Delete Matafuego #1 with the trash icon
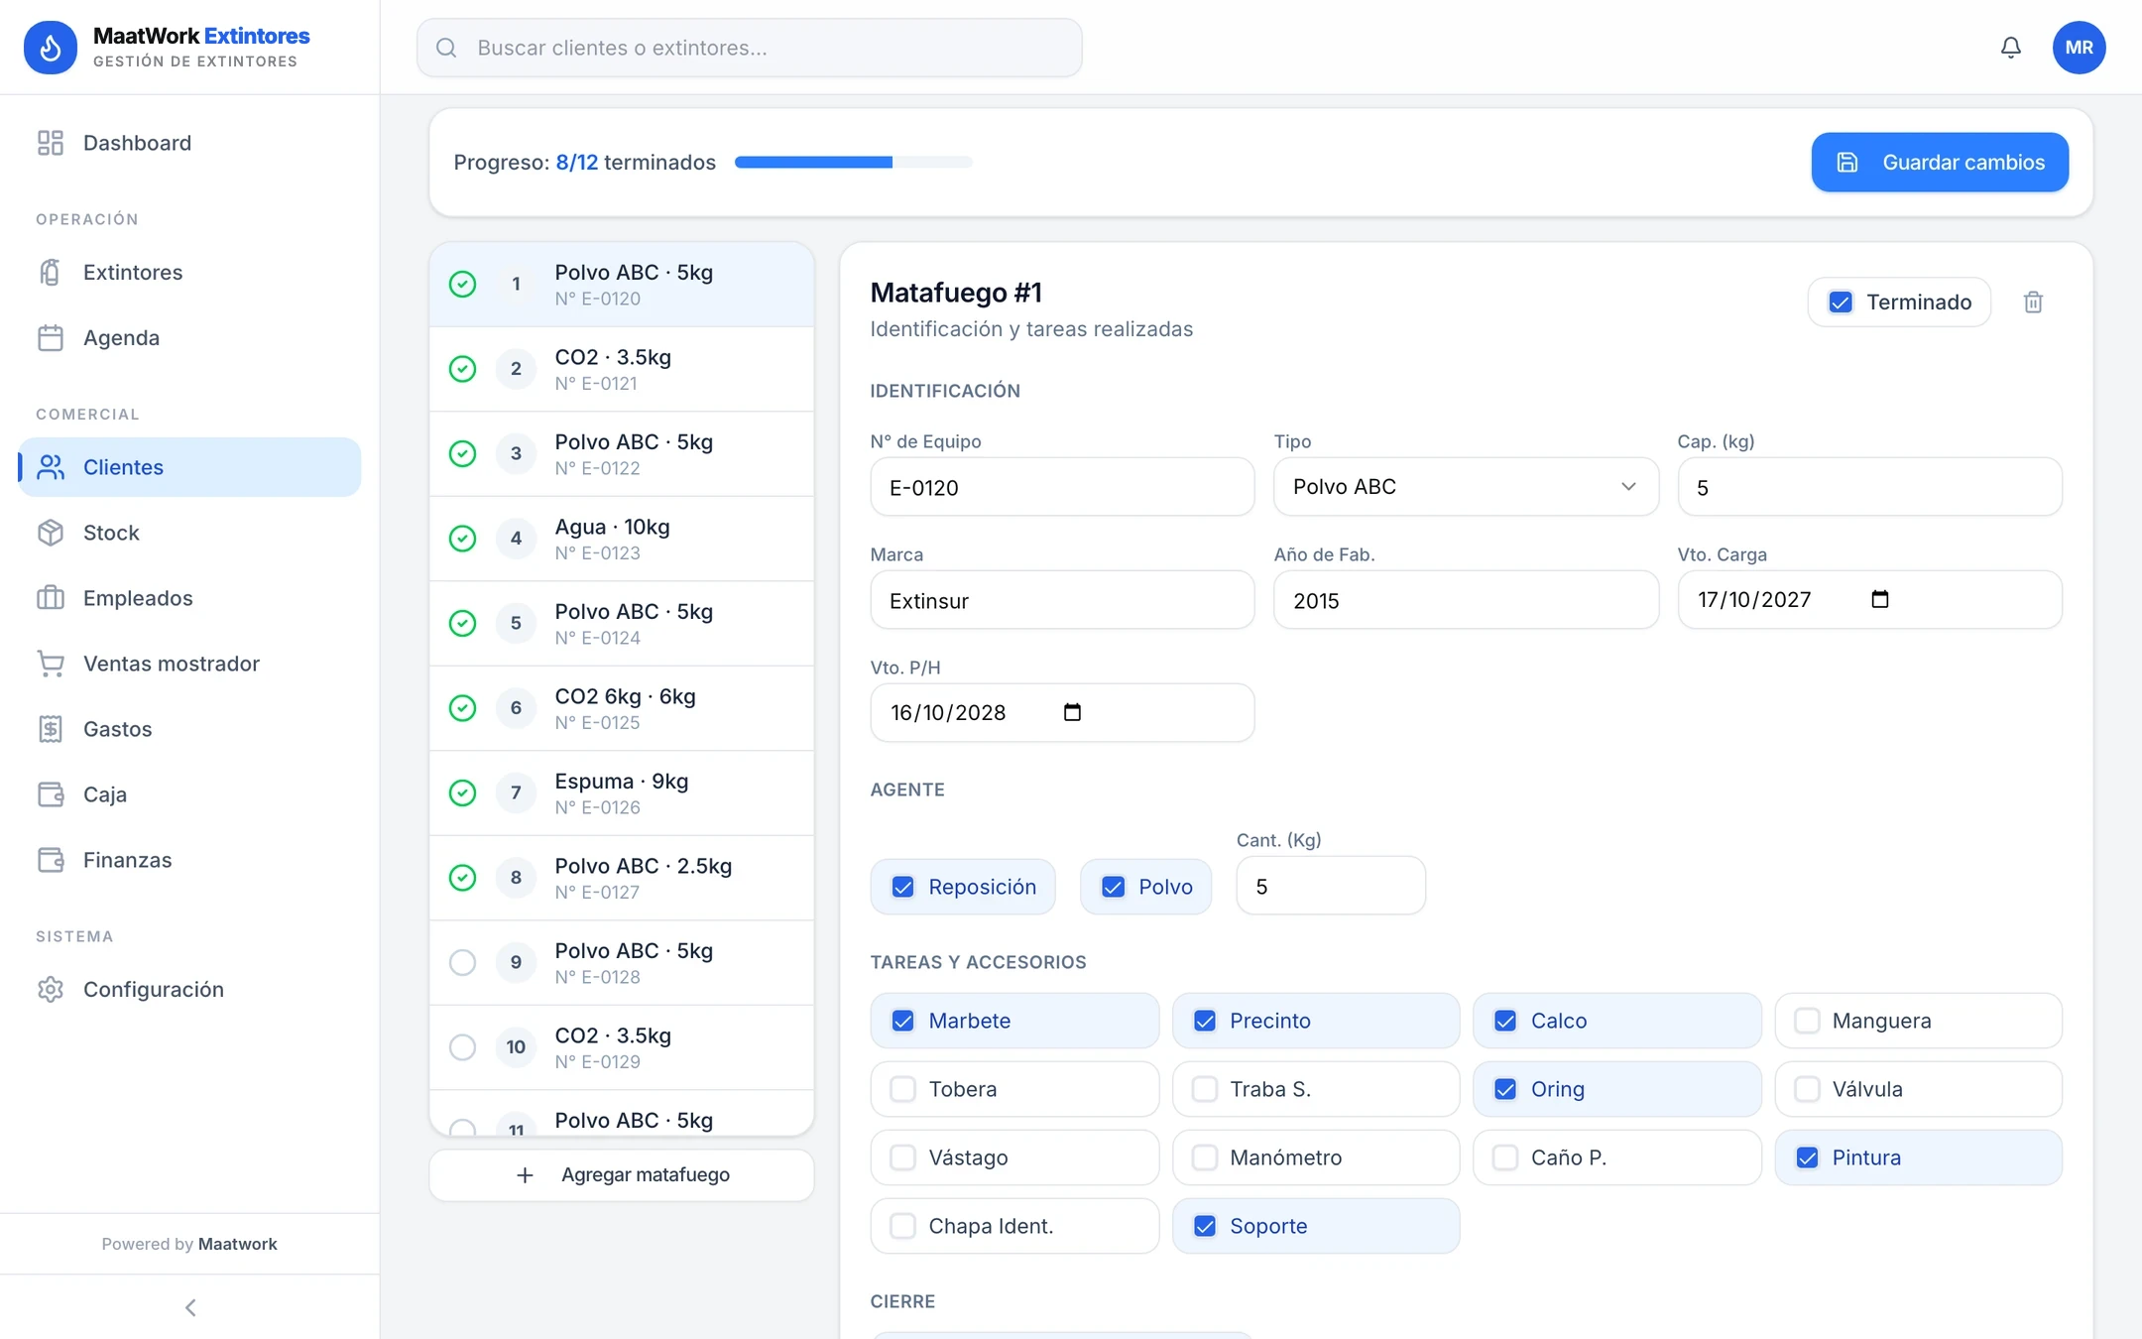 click(2033, 303)
